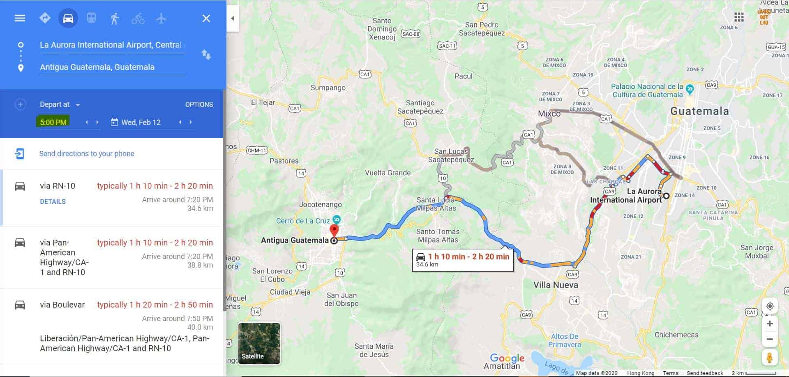This screenshot has width=789, height=377.
Task: Open DETAILS for the RN-10 route
Action: (53, 201)
